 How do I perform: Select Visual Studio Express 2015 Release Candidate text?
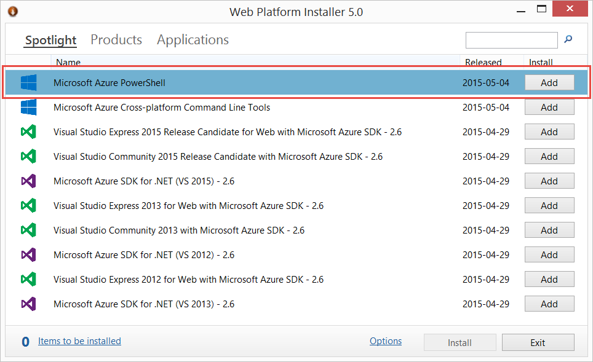click(x=228, y=132)
